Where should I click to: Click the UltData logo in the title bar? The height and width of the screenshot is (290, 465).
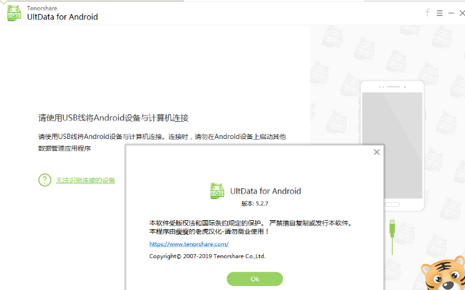point(14,13)
